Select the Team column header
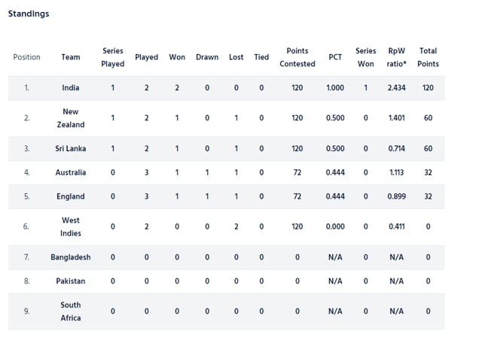 (70, 57)
